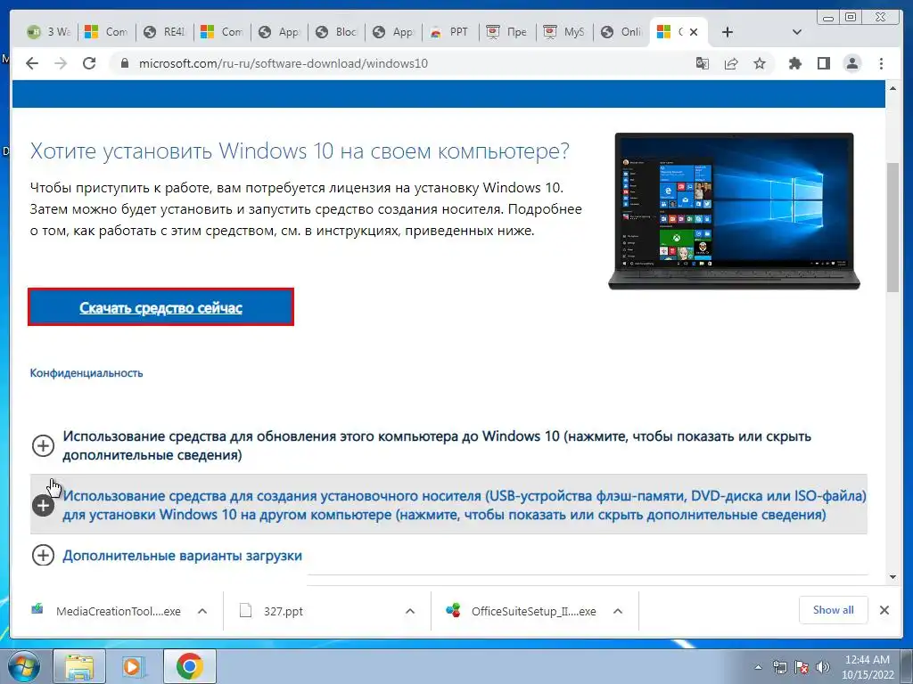Image resolution: width=913 pixels, height=684 pixels.
Task: Open MediaCreationTool download options arrow
Action: click(x=202, y=611)
